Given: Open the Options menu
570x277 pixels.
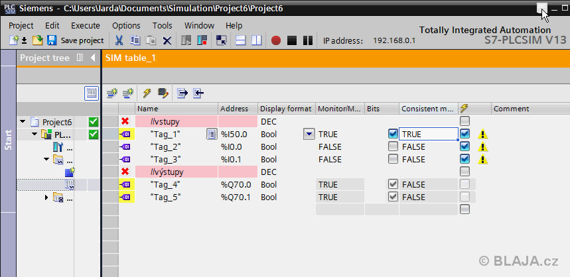Looking at the screenshot, I should pyautogui.click(x=126, y=25).
